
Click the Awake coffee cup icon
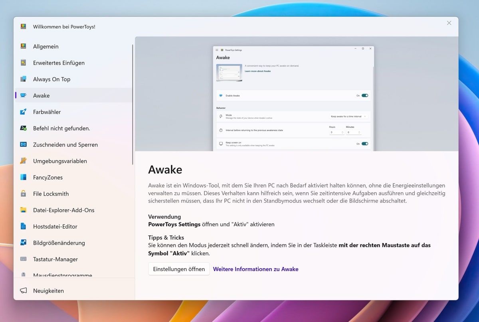click(24, 95)
